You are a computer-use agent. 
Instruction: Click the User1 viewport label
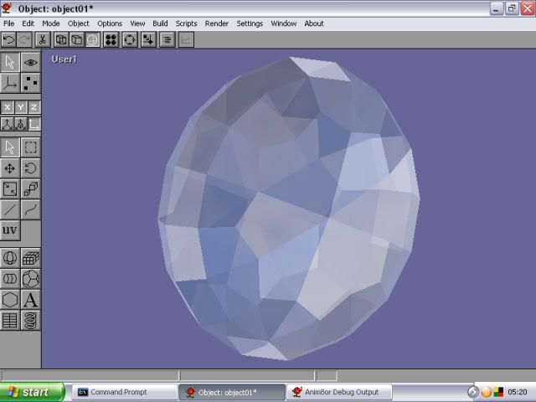coord(64,59)
